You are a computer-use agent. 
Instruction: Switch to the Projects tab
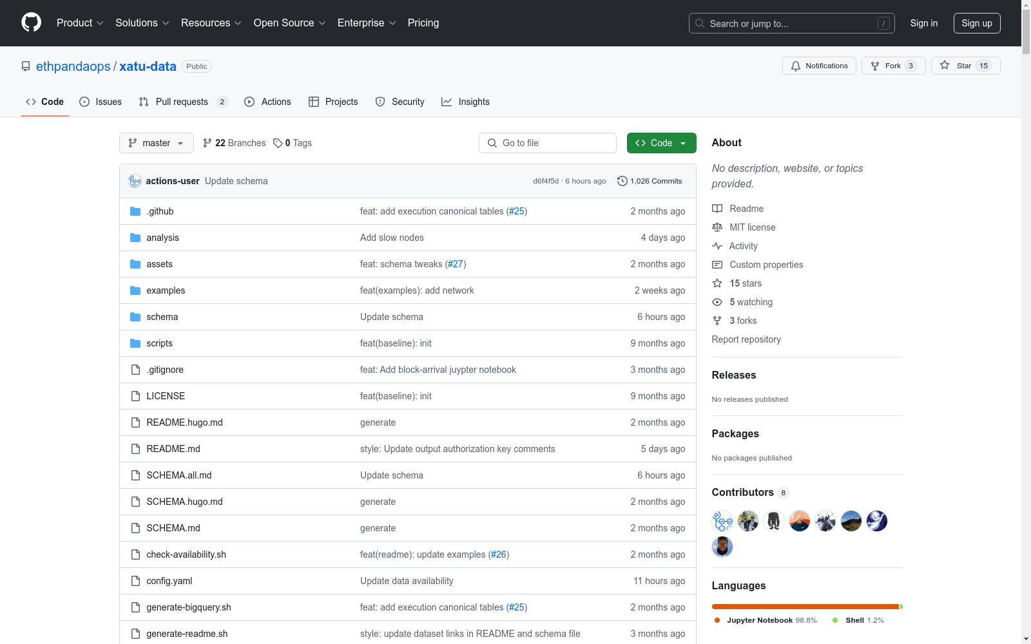pyautogui.click(x=333, y=102)
